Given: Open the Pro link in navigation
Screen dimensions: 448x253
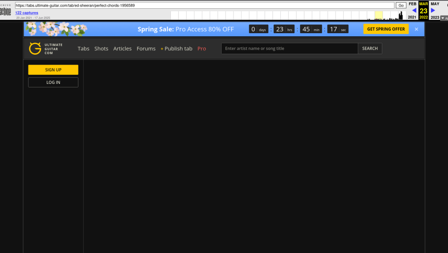Looking at the screenshot, I should point(201,49).
